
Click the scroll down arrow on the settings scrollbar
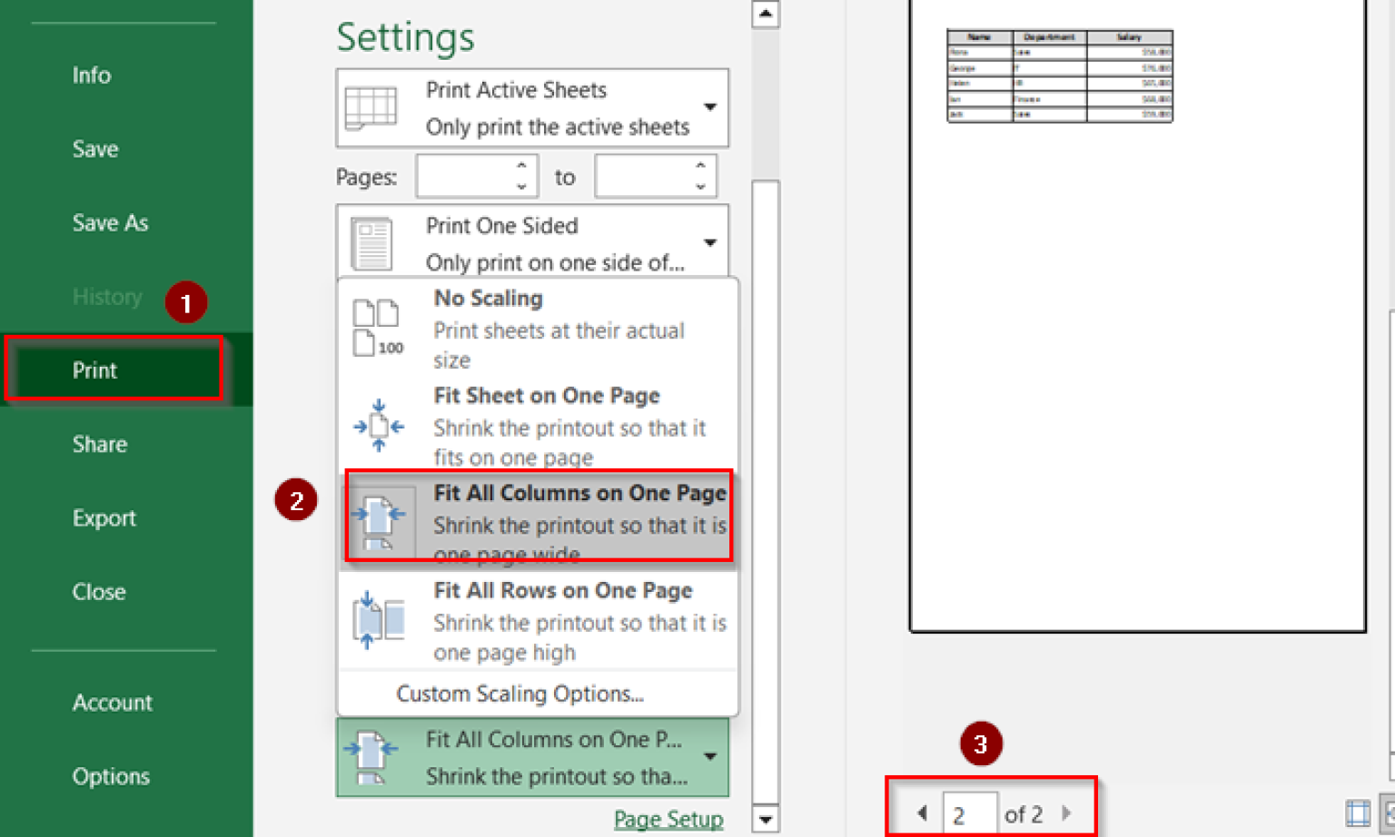coord(766,819)
